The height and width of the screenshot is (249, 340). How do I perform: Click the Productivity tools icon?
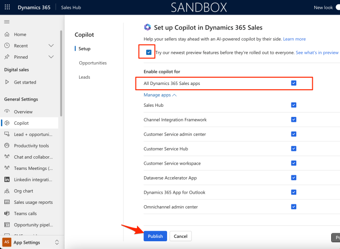click(7, 146)
